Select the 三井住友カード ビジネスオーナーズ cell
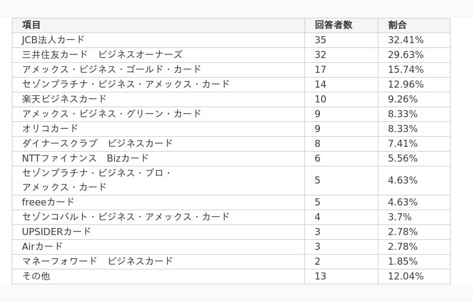The width and height of the screenshot is (473, 302). pyautogui.click(x=158, y=55)
